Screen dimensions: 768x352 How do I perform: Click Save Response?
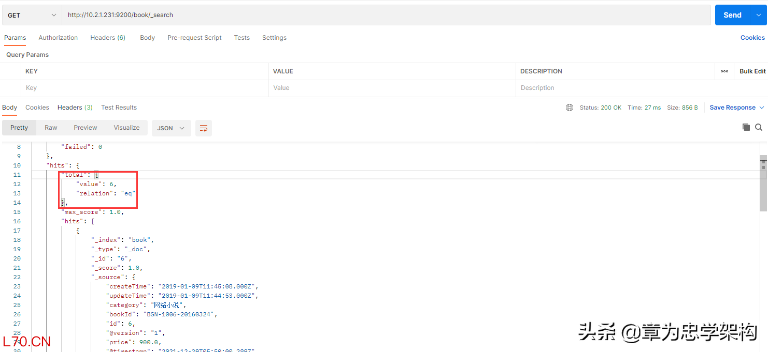point(733,108)
